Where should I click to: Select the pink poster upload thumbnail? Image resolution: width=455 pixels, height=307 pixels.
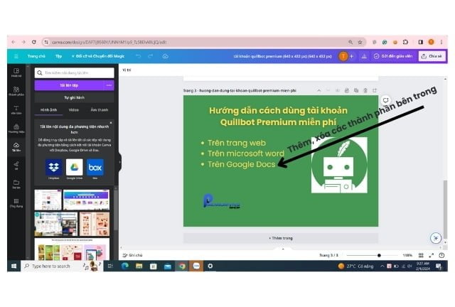point(95,224)
